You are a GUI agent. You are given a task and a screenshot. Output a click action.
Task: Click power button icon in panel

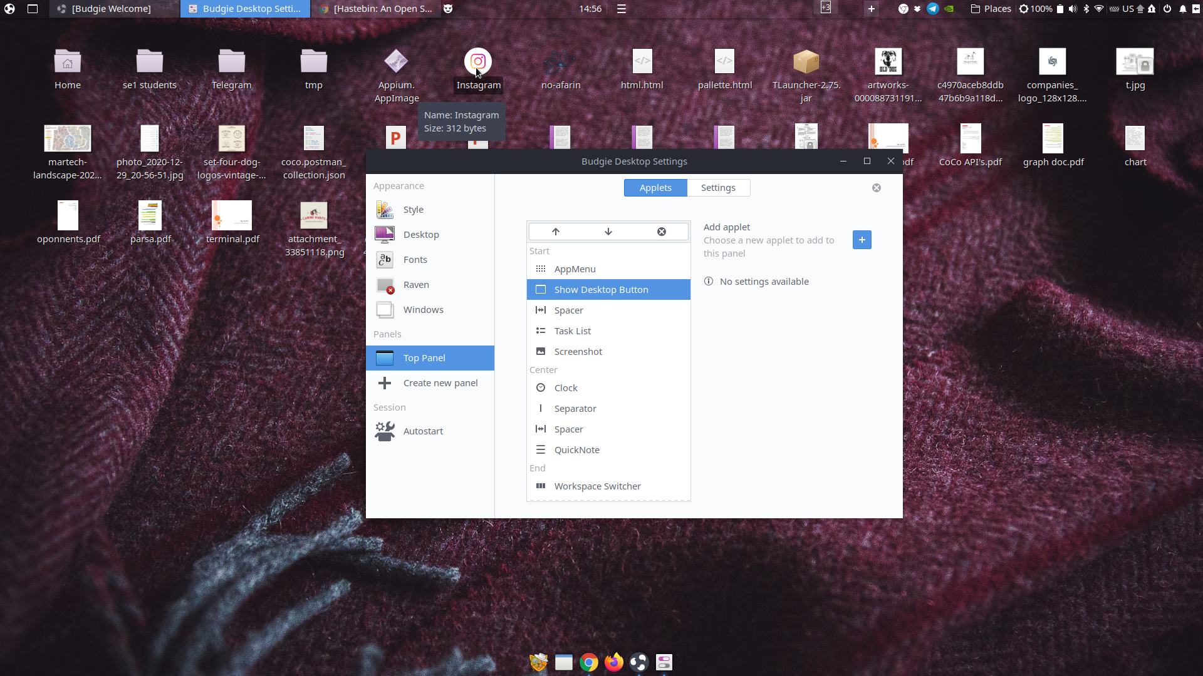[x=1167, y=9]
